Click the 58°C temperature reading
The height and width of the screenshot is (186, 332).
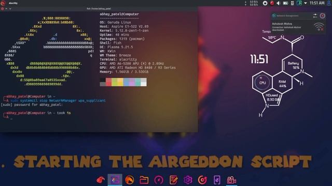pos(272,38)
